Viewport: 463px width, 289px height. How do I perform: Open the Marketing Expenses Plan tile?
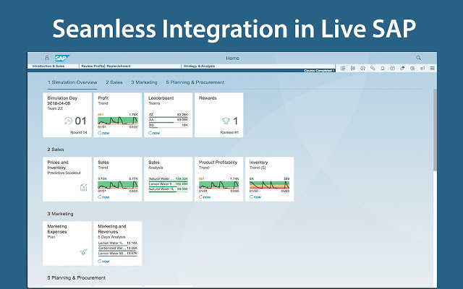[67, 243]
